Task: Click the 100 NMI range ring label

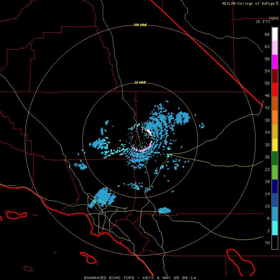Action: (x=140, y=25)
